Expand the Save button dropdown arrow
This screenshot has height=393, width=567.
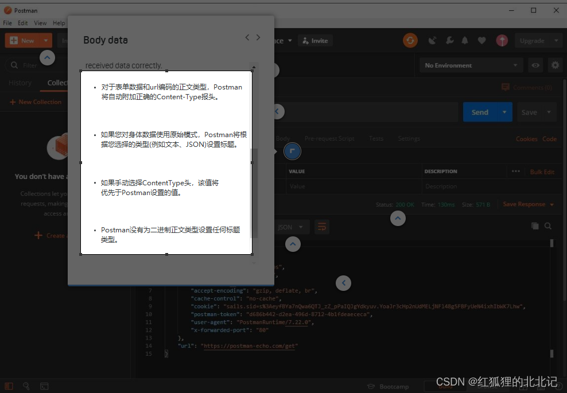pos(549,112)
